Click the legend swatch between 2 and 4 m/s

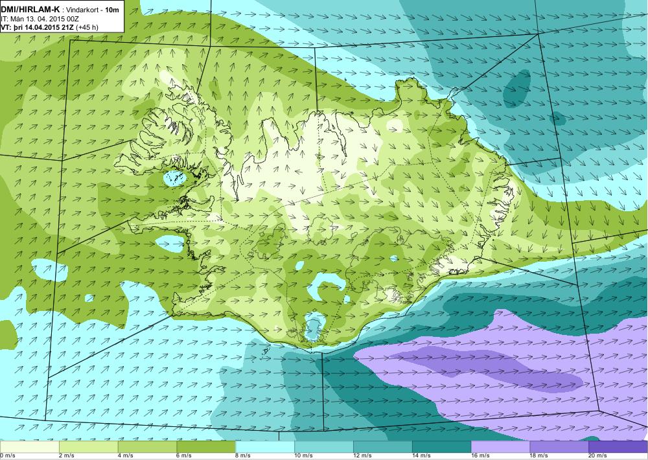point(88,447)
